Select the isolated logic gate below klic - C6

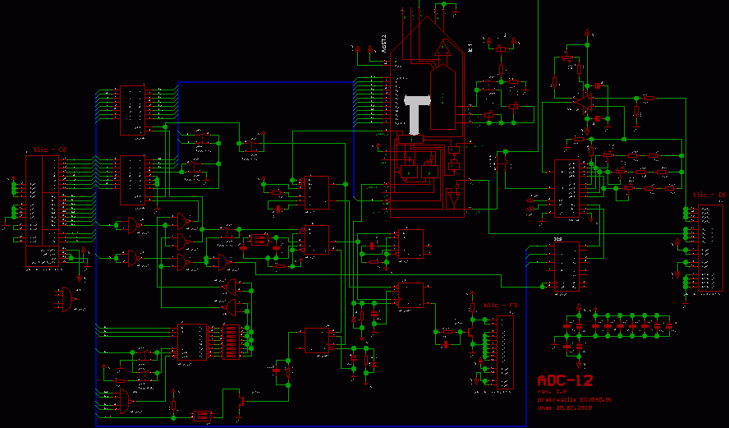click(67, 298)
